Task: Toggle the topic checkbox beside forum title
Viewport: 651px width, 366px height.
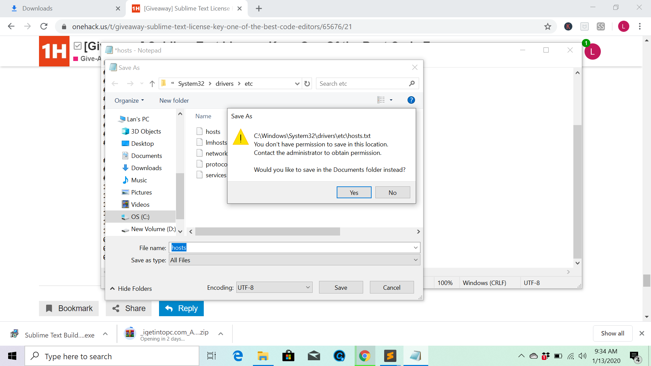Action: [x=78, y=46]
